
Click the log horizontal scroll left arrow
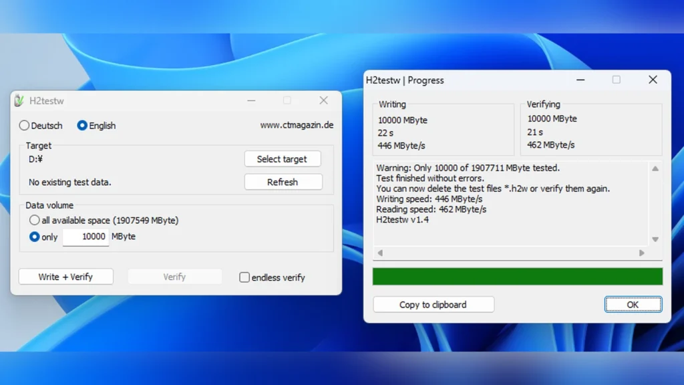click(x=380, y=253)
